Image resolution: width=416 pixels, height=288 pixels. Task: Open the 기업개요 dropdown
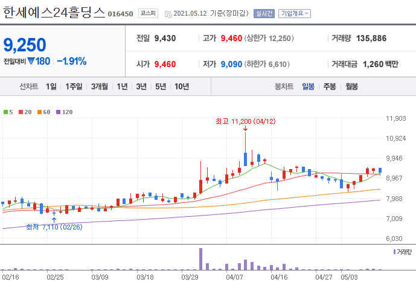click(295, 13)
